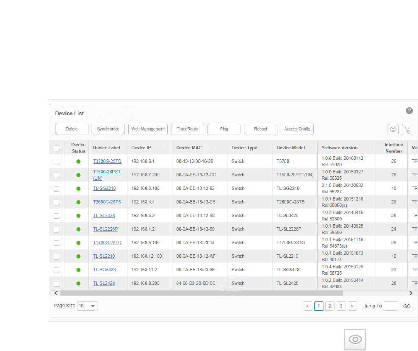Viewport: 418px width, 351px height.
Task: Go to previous page with < button
Action: pos(307,306)
